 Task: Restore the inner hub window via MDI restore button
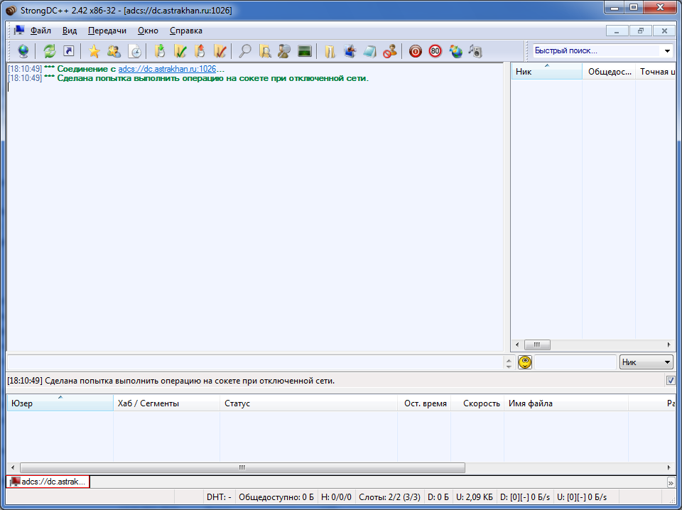click(x=641, y=31)
